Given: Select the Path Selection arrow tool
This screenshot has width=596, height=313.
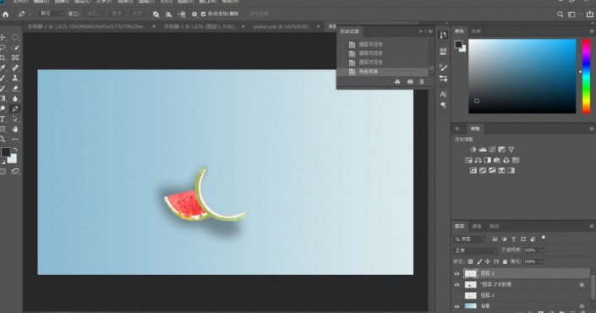Looking at the screenshot, I should point(15,119).
